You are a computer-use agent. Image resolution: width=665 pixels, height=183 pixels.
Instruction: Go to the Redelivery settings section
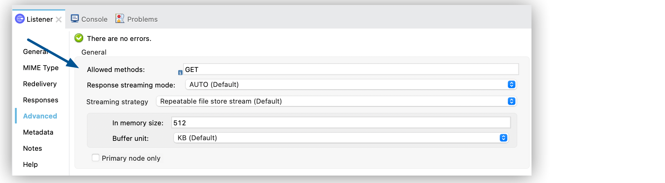click(x=39, y=84)
